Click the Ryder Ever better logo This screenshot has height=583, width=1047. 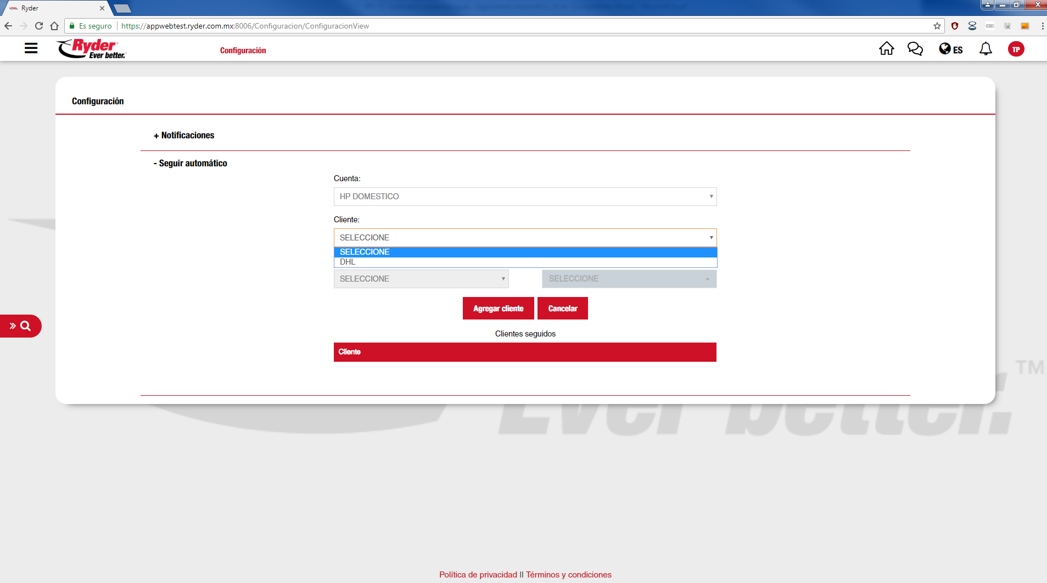point(92,48)
